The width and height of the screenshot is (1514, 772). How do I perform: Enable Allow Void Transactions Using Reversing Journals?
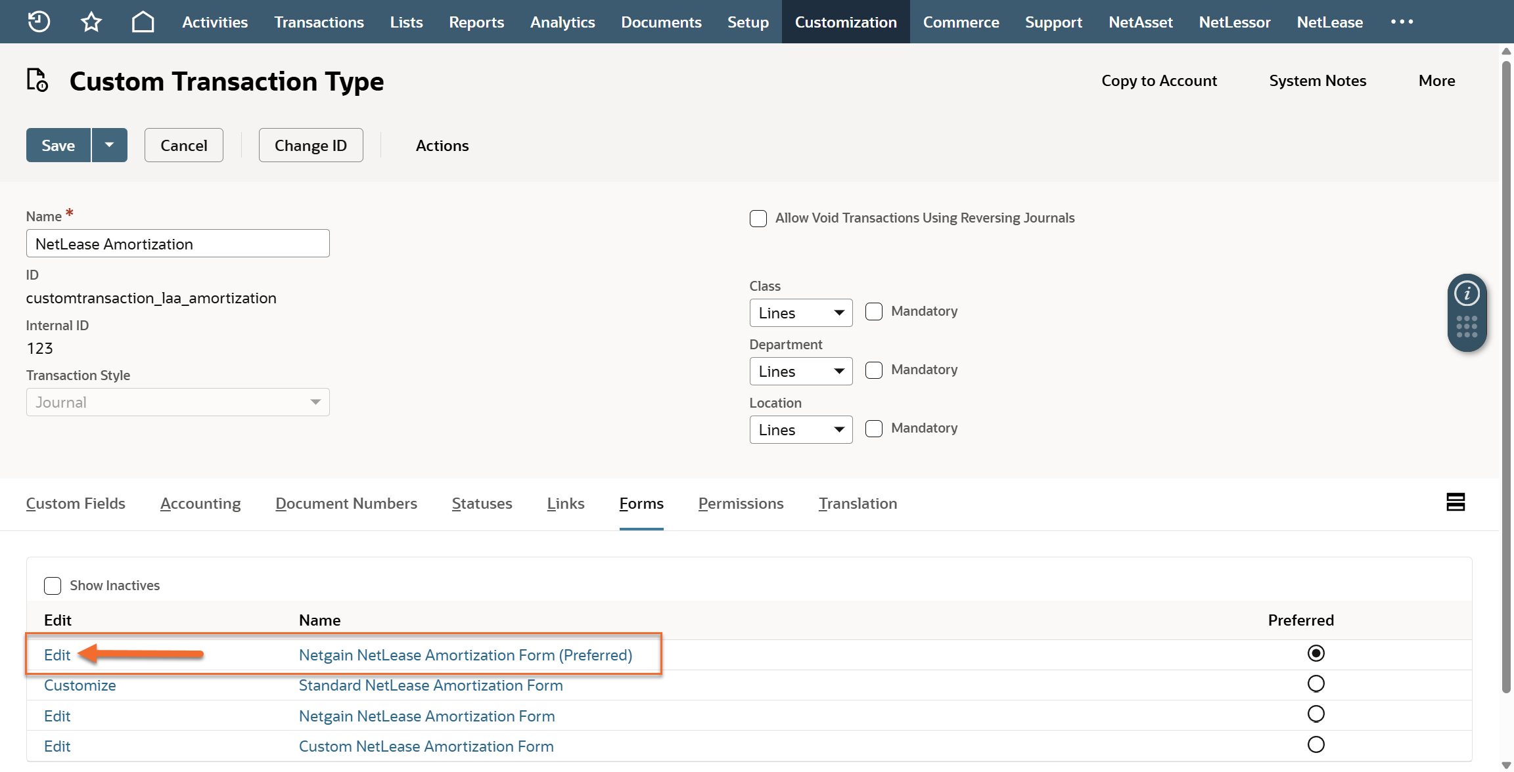click(758, 219)
